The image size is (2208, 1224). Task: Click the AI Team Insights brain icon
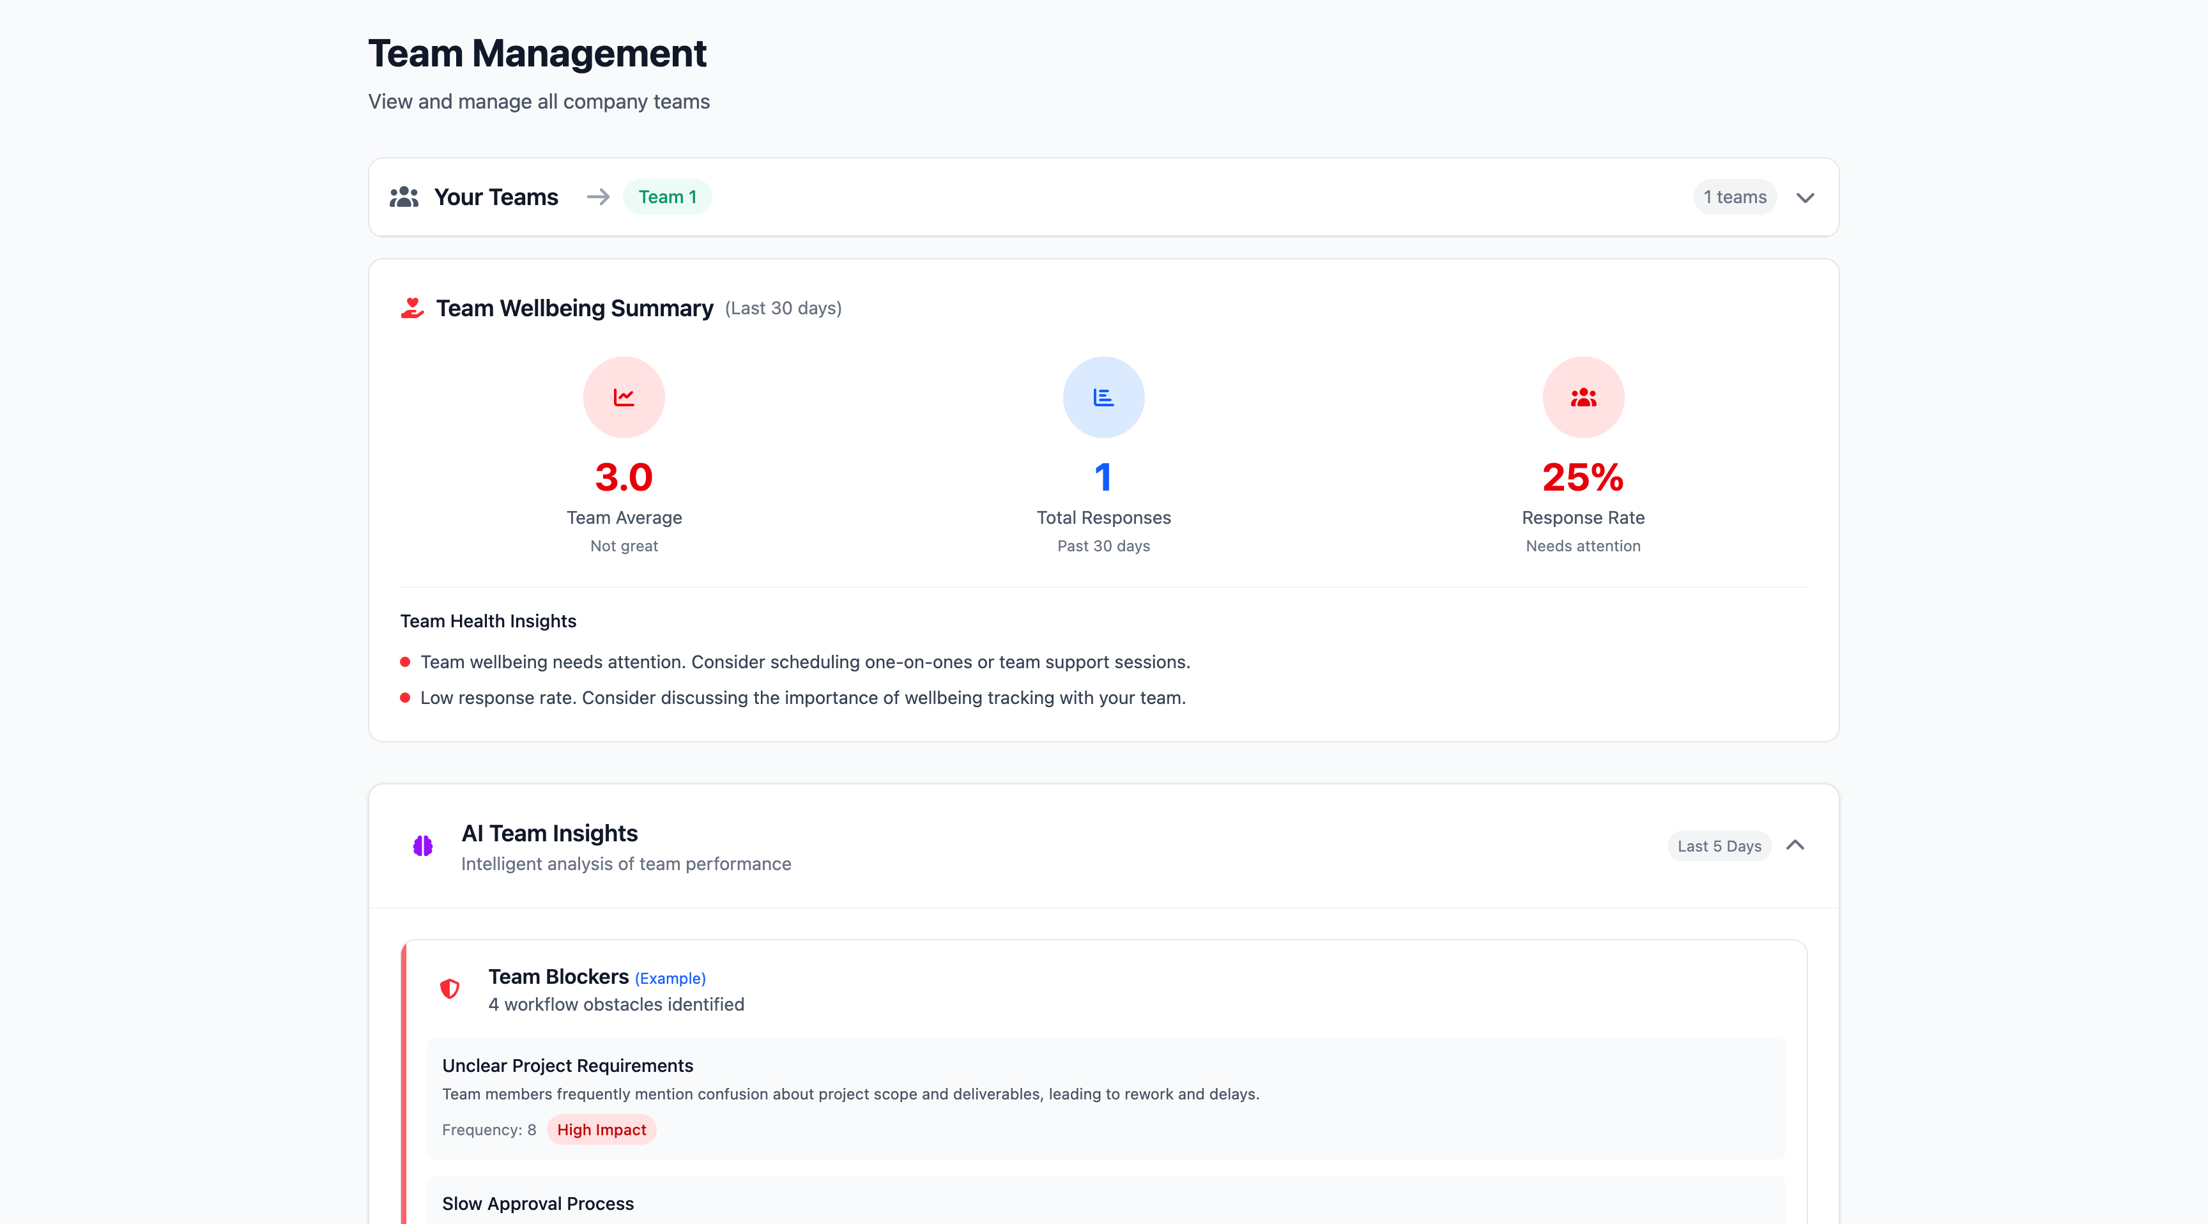click(422, 846)
